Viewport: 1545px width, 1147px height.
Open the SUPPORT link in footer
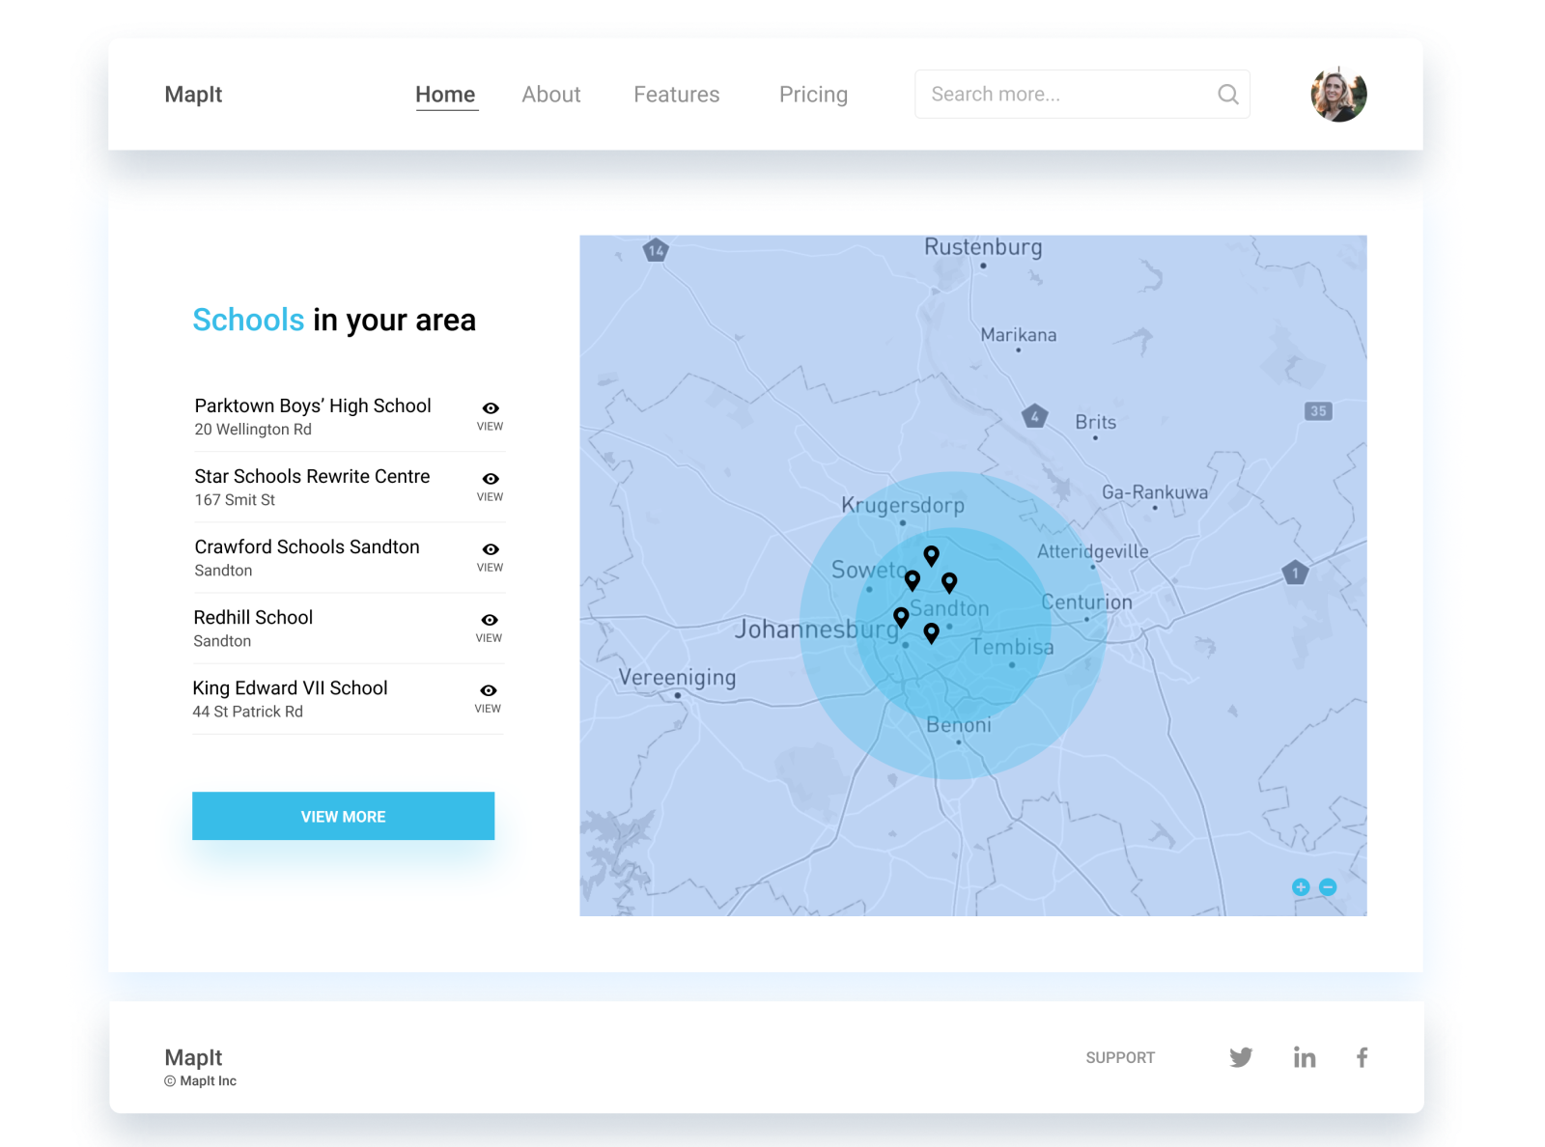1120,1057
